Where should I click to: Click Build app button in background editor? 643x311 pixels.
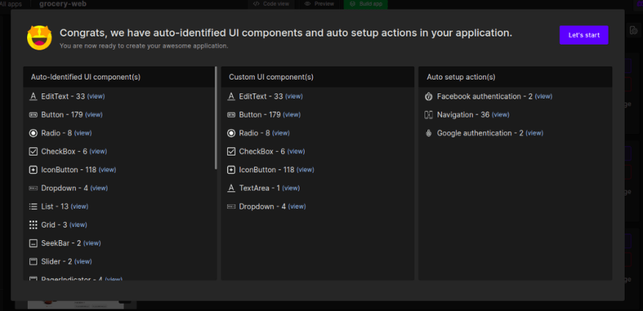pos(366,4)
